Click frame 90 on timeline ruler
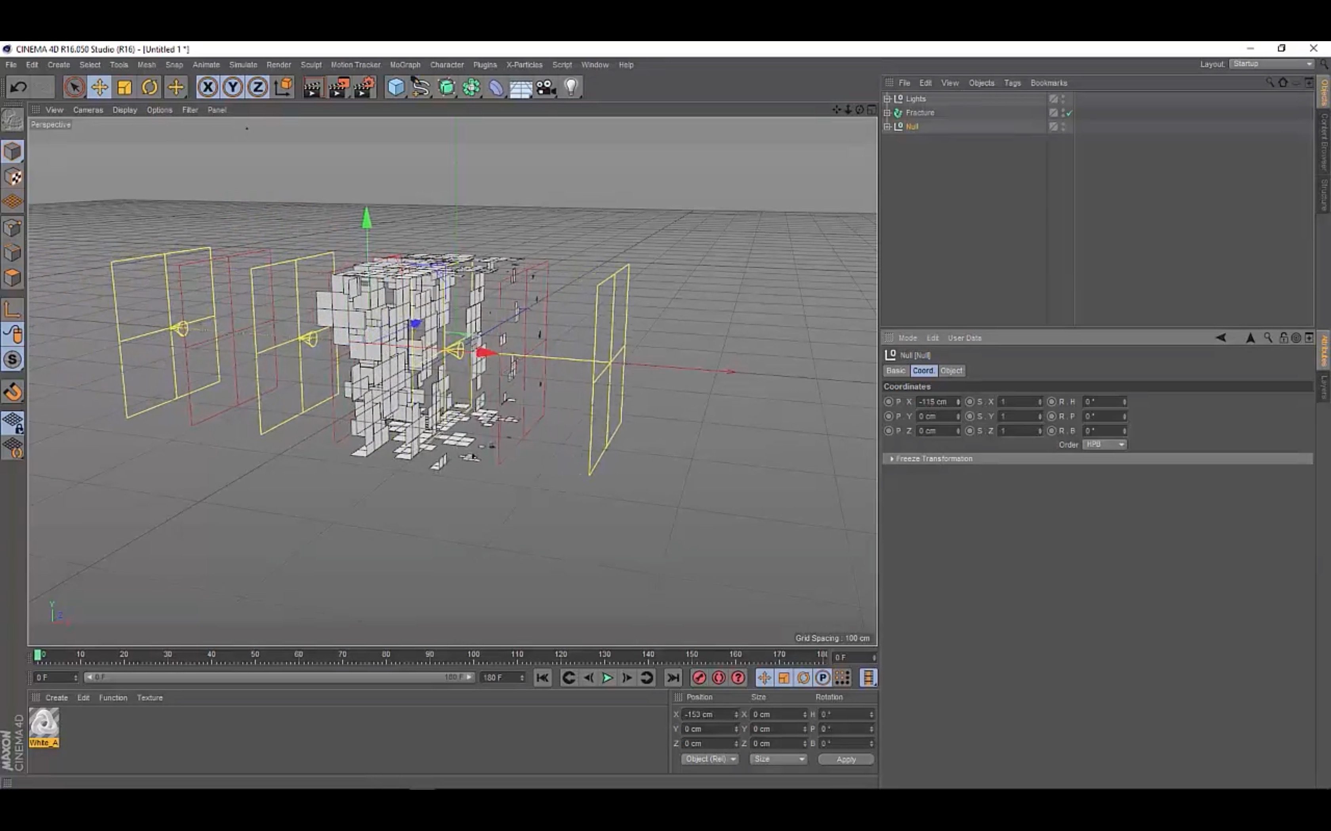Viewport: 1331px width, 831px height. [x=429, y=655]
